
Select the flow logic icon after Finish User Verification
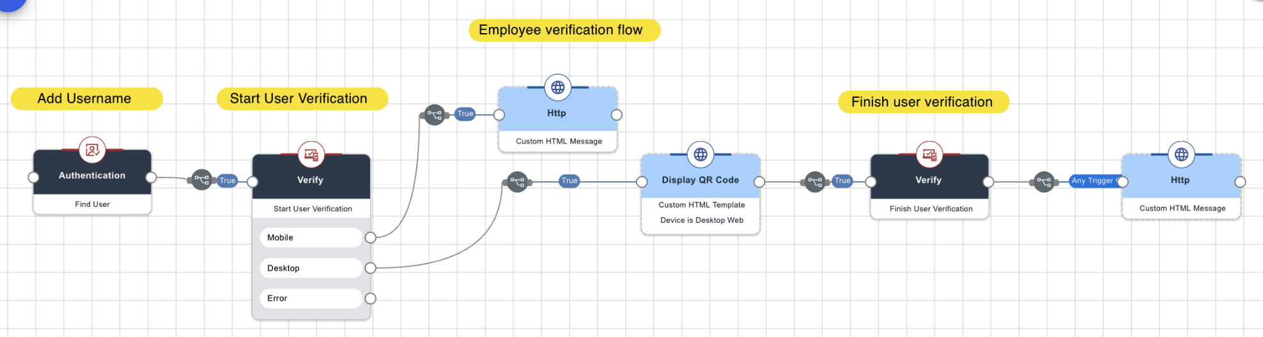point(1044,182)
